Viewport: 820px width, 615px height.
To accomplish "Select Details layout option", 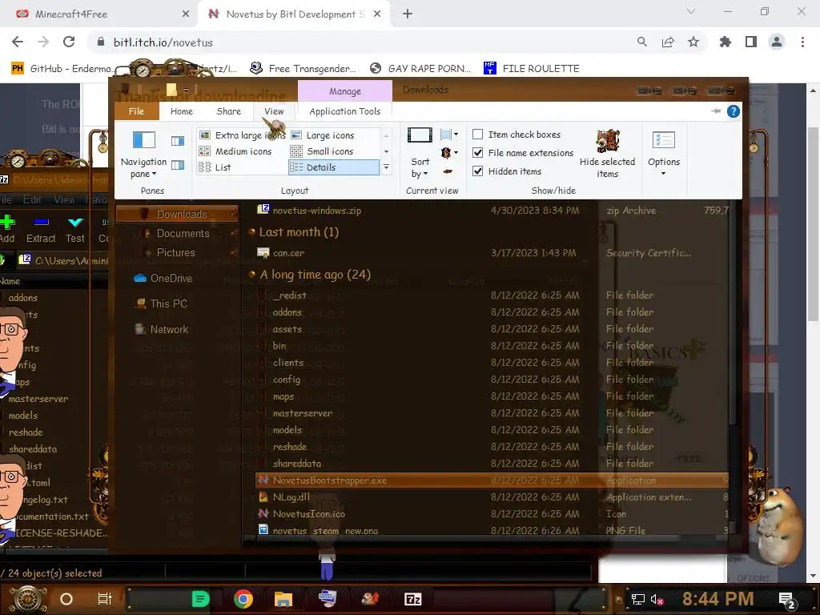I will pyautogui.click(x=334, y=167).
